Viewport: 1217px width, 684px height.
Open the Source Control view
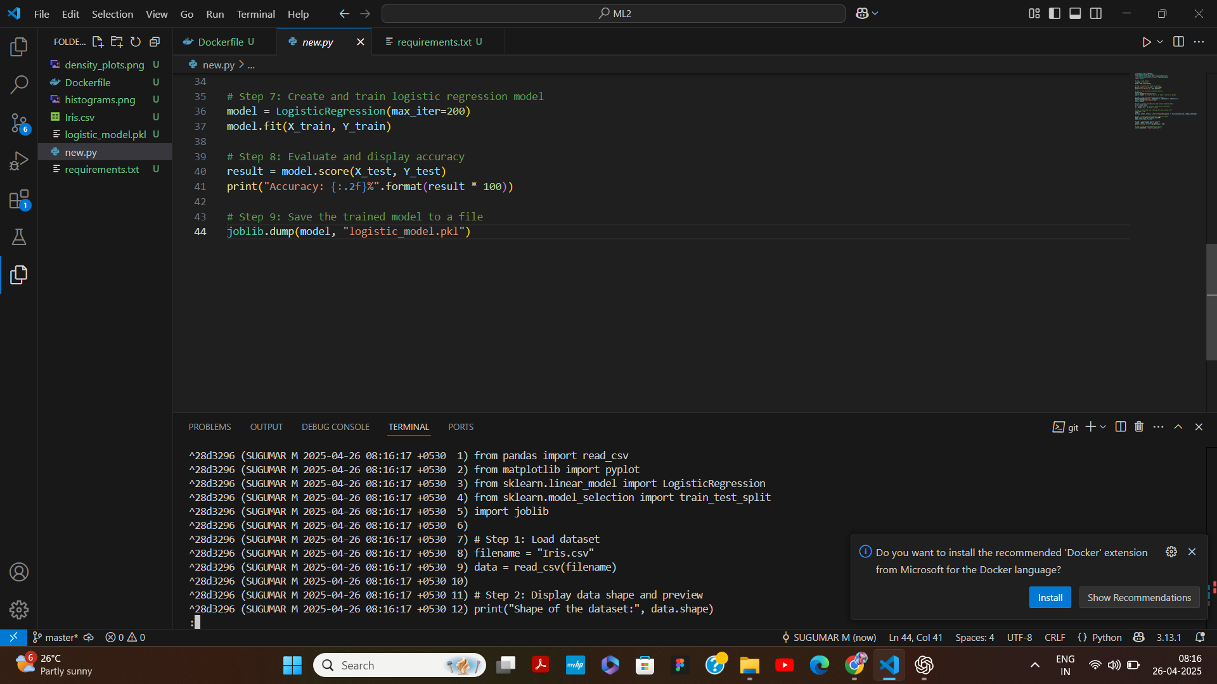click(19, 122)
